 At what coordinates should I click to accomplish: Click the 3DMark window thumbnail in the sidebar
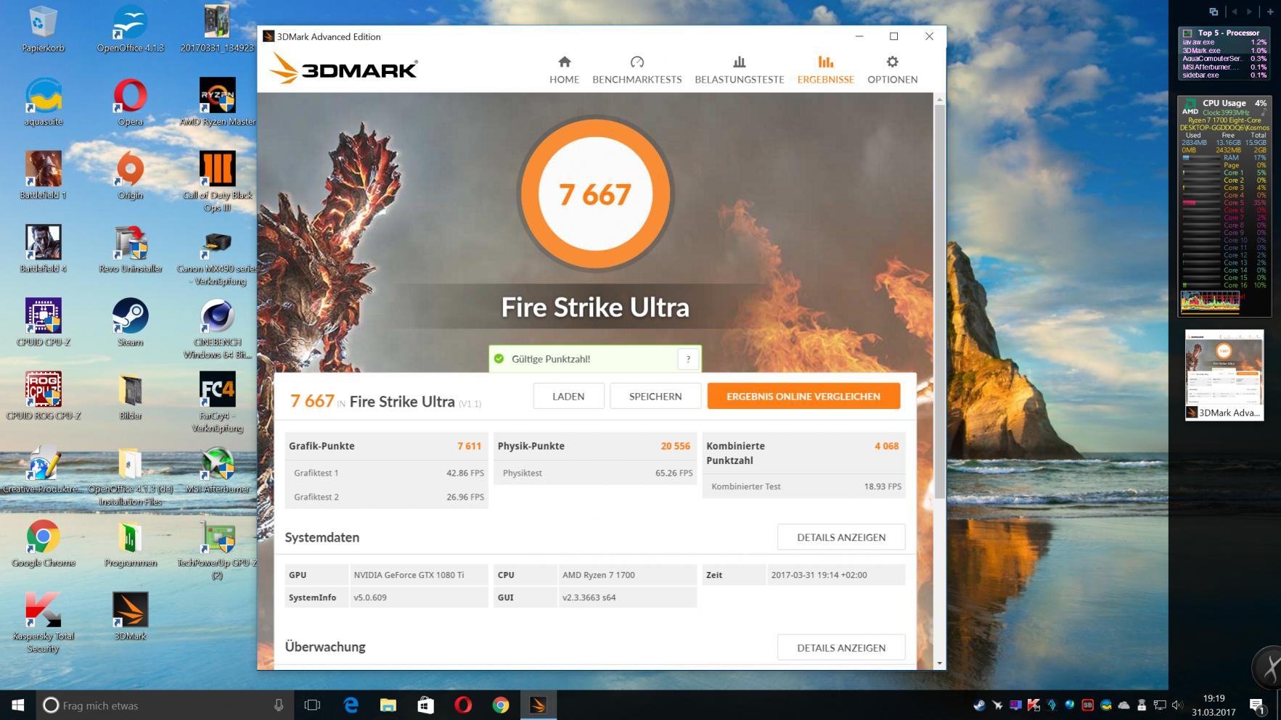[x=1224, y=375]
